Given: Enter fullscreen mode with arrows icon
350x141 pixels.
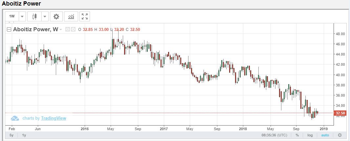Looking at the screenshot, I should (x=85, y=16).
